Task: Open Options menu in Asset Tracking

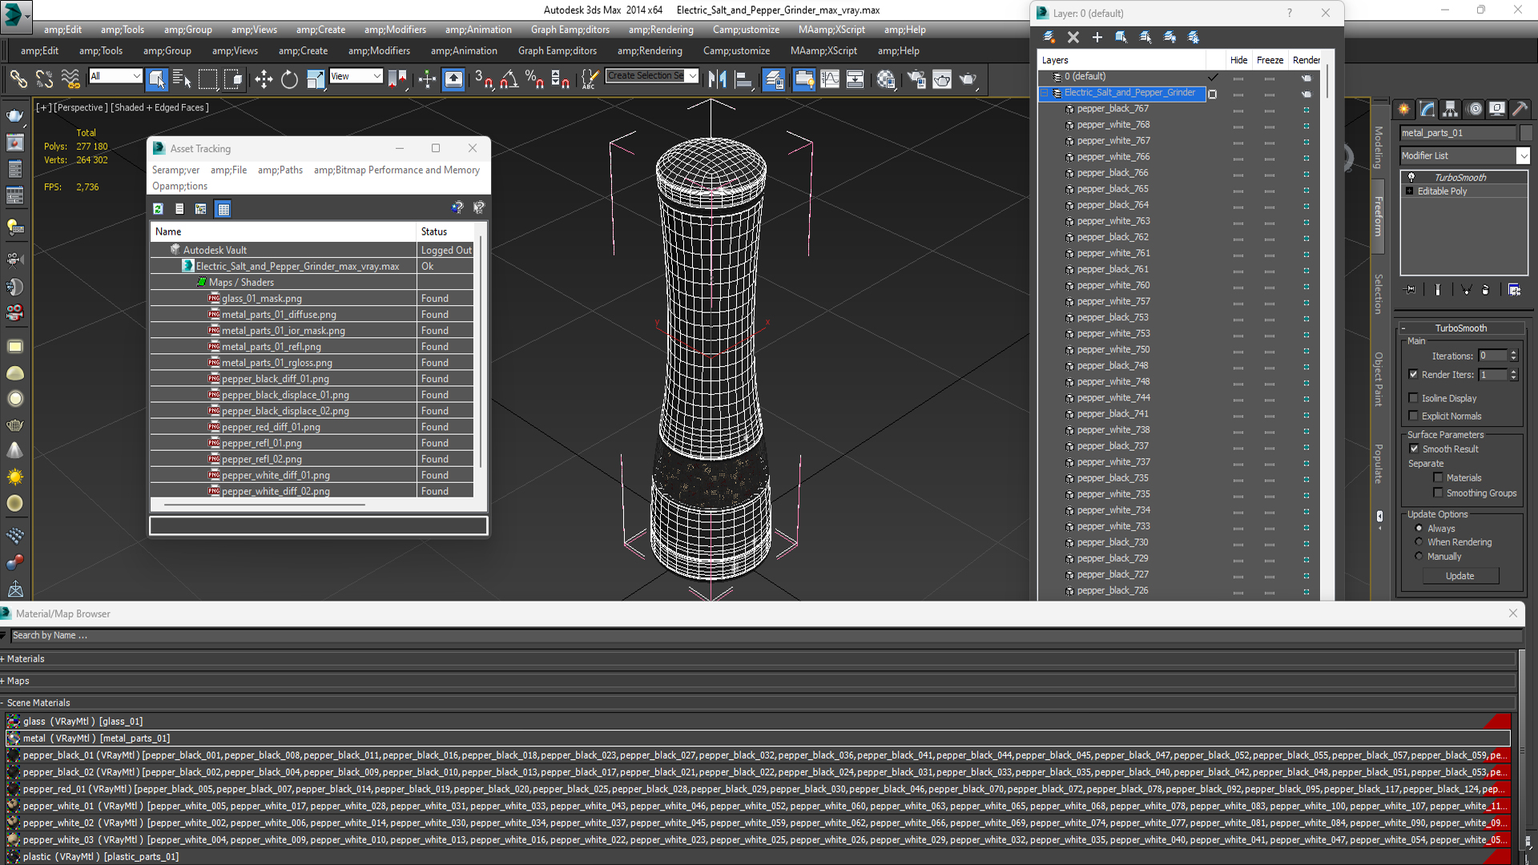Action: (x=179, y=186)
